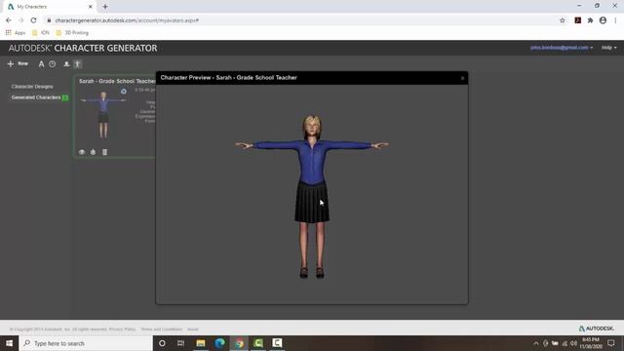Viewport: 624px width, 351px height.
Task: Click the download icon on the Sarah card
Action: tap(94, 152)
